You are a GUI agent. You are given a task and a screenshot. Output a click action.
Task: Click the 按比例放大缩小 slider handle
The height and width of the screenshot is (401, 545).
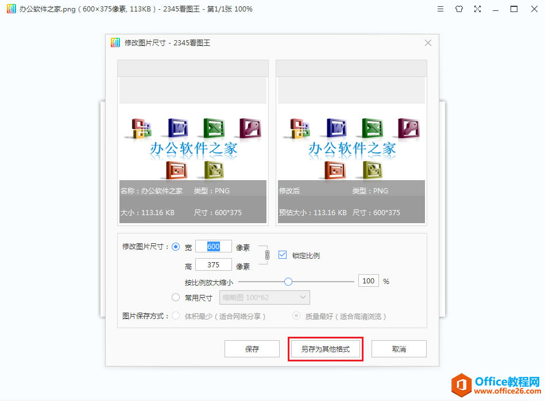(x=288, y=282)
